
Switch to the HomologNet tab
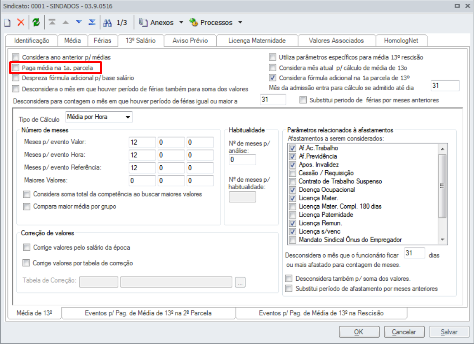pos(401,40)
